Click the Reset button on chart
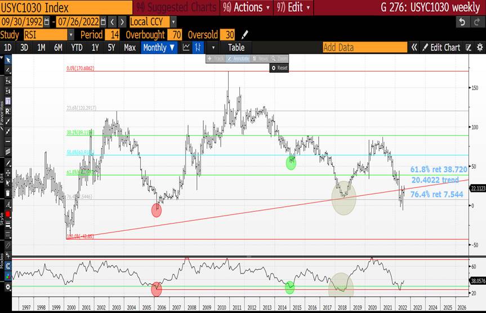This screenshot has height=313, width=486. click(x=279, y=68)
